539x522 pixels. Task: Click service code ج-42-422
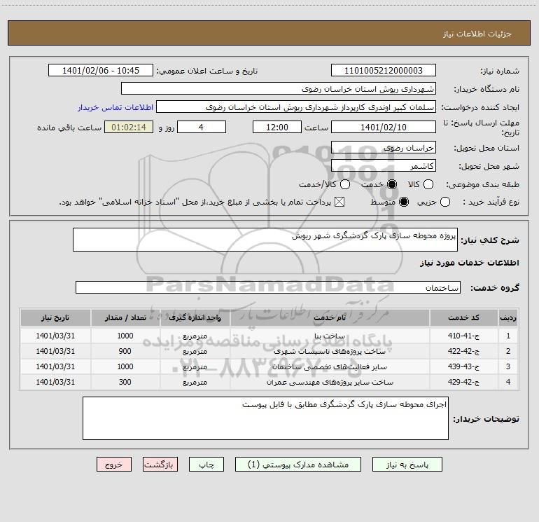(x=463, y=351)
